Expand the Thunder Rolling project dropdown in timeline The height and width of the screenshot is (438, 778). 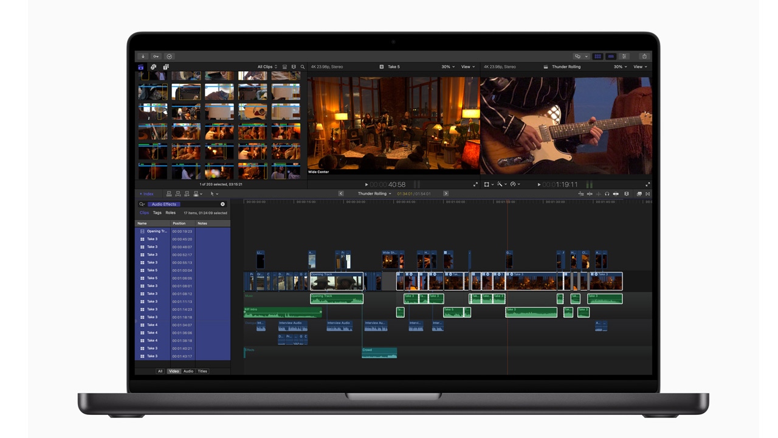coord(374,194)
